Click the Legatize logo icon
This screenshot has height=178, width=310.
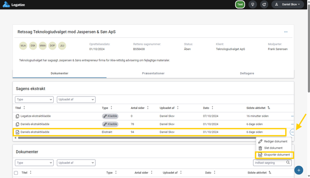click(6, 5)
